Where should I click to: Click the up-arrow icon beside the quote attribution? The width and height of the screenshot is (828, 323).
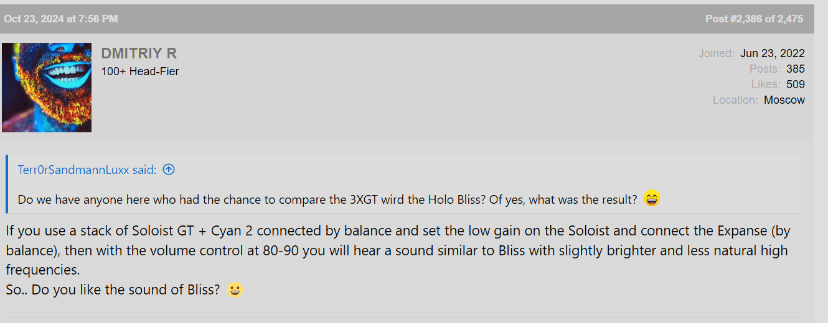pyautogui.click(x=168, y=170)
